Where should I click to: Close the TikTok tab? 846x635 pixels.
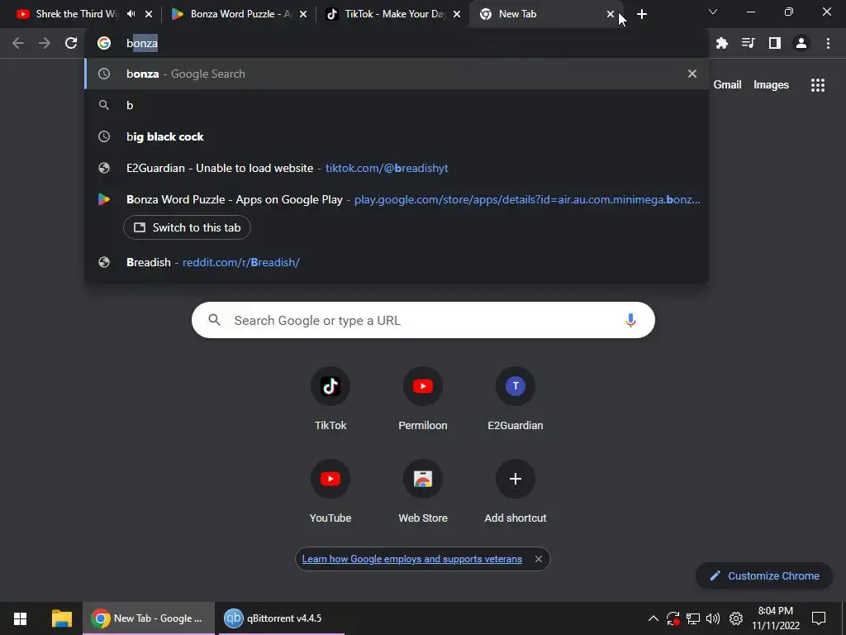(457, 15)
